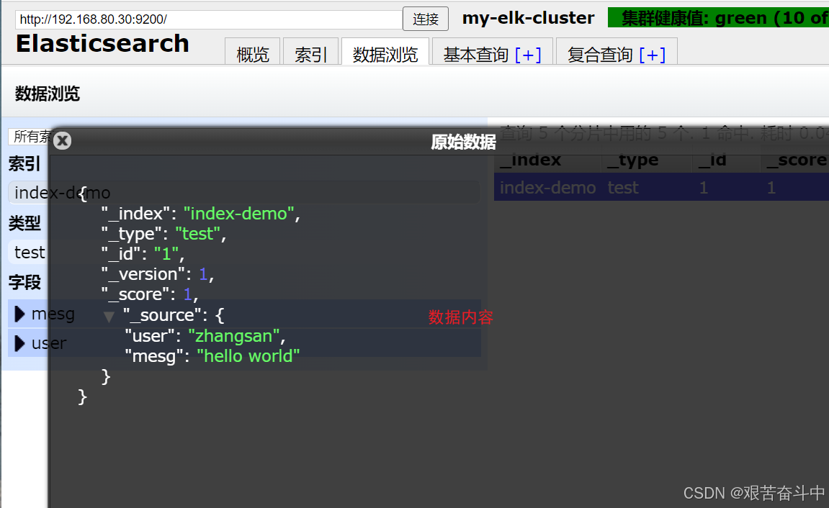The width and height of the screenshot is (829, 508).
Task: Click the 连接 connect button
Action: pyautogui.click(x=426, y=19)
